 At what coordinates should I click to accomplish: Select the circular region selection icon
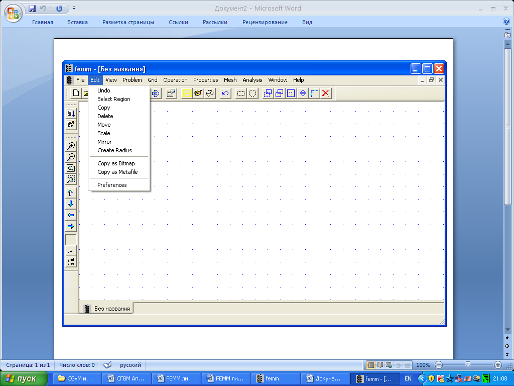click(x=252, y=93)
